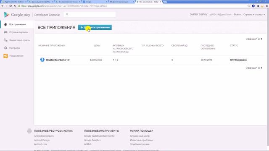This screenshot has height=151, width=269.
Task: Open the Android Design footer link
Action: click(42, 140)
